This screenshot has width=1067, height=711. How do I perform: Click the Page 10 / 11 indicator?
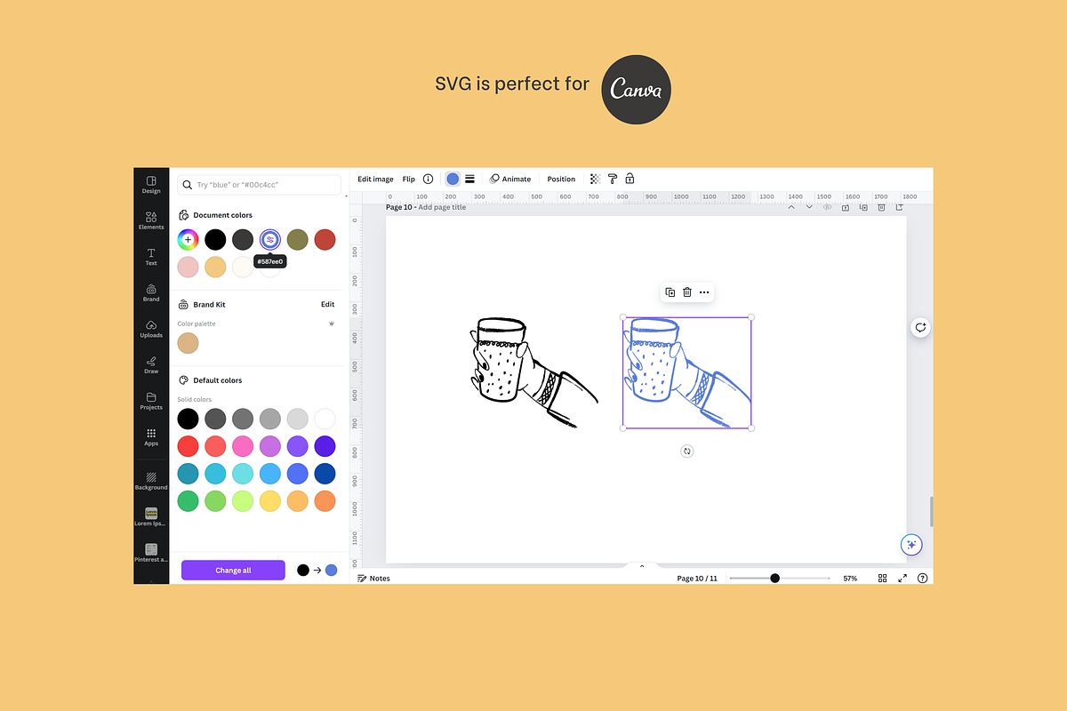697,578
